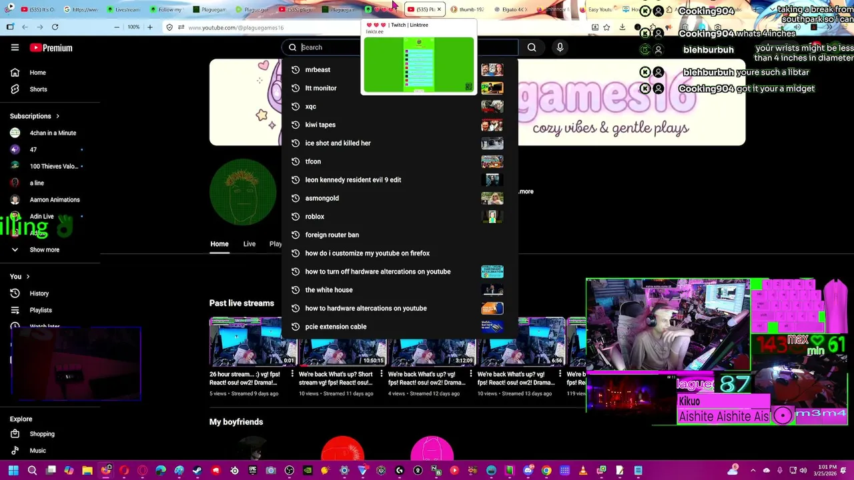Image resolution: width=854 pixels, height=480 pixels.
Task: Switch to the Livestream browser tab
Action: [123, 9]
